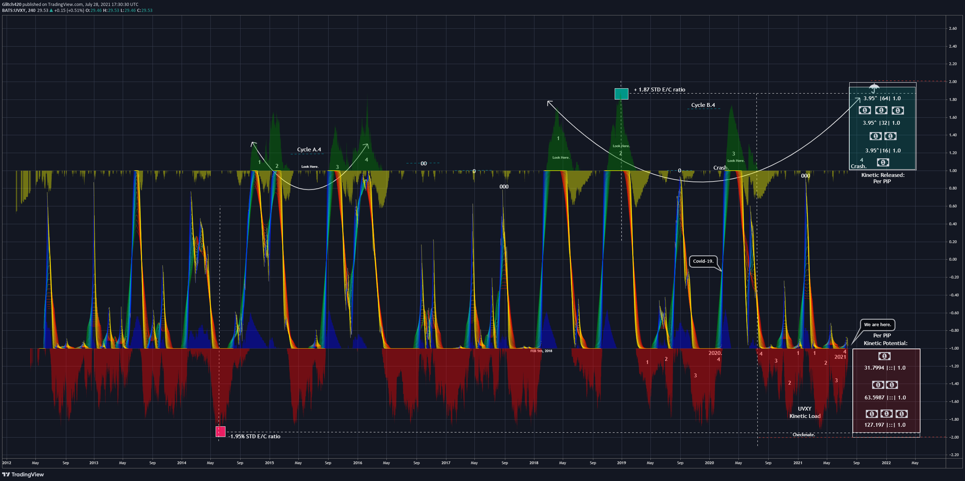Click the 'UVXY Kinetic Load' label
The width and height of the screenshot is (965, 481).
tap(805, 412)
